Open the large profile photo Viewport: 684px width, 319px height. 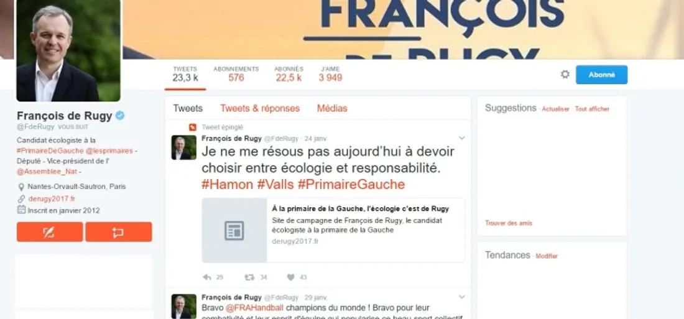coord(68,50)
